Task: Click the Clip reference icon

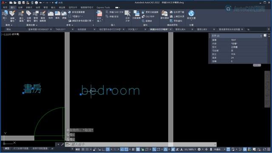Action: [x=58, y=14]
